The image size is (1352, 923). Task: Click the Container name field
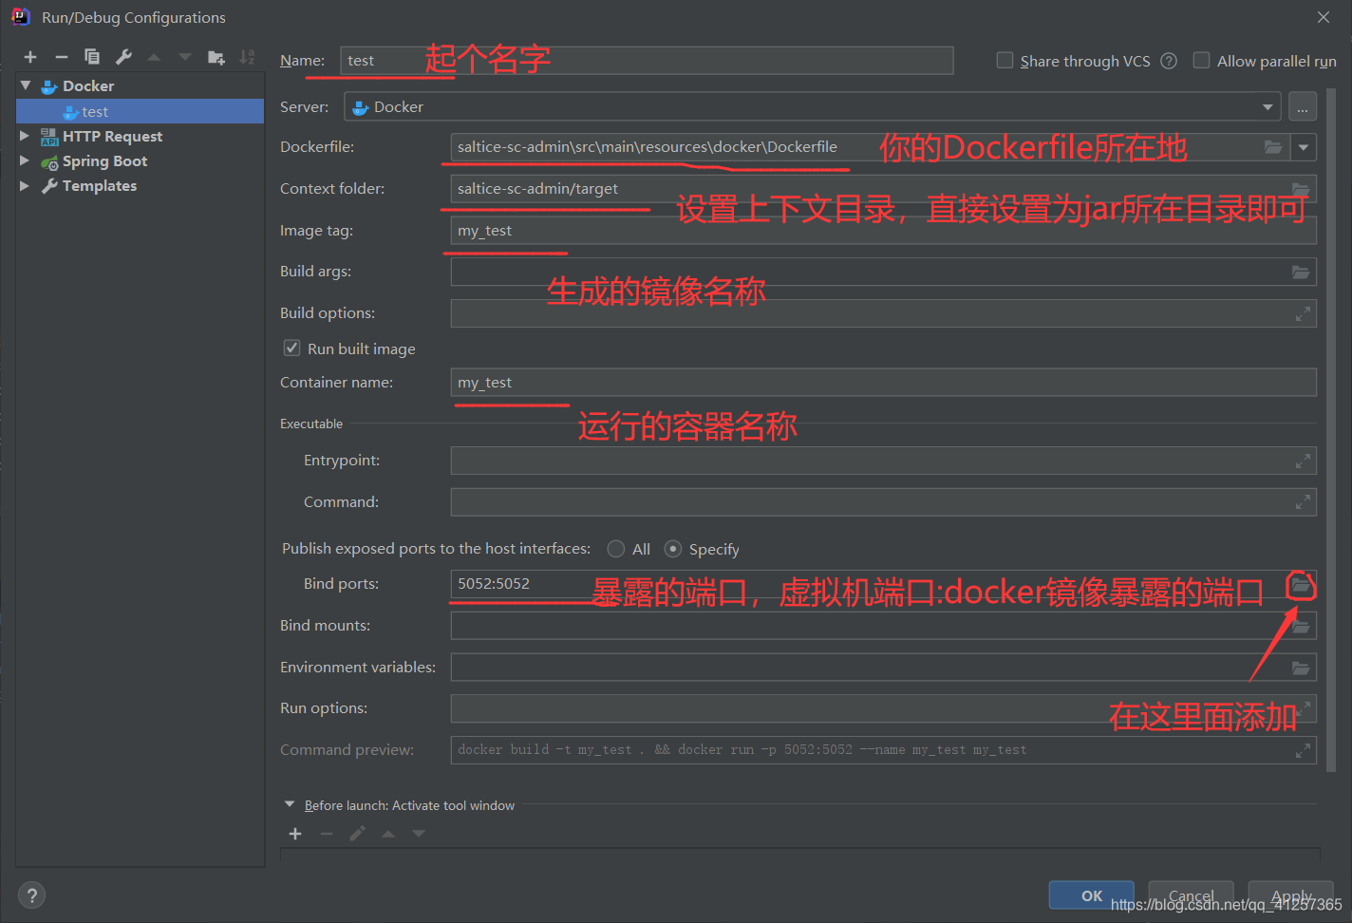(x=883, y=383)
